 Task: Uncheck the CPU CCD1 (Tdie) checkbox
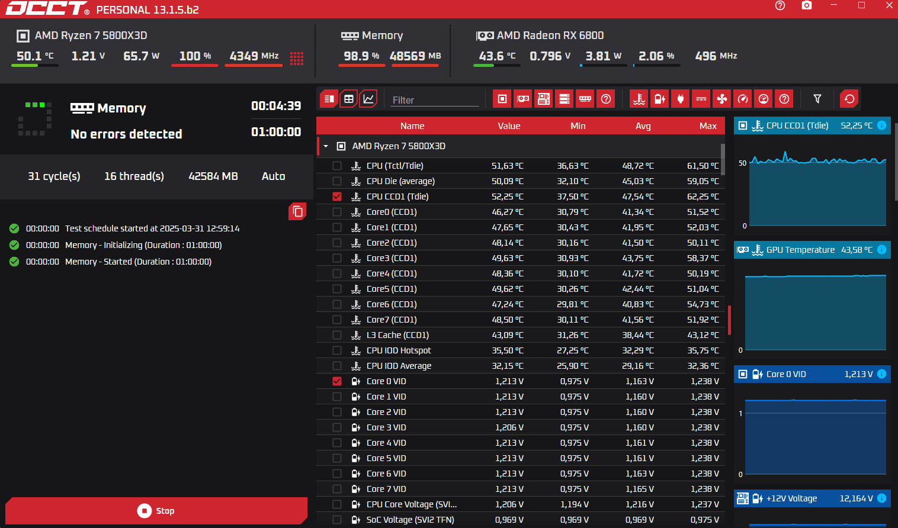[337, 197]
